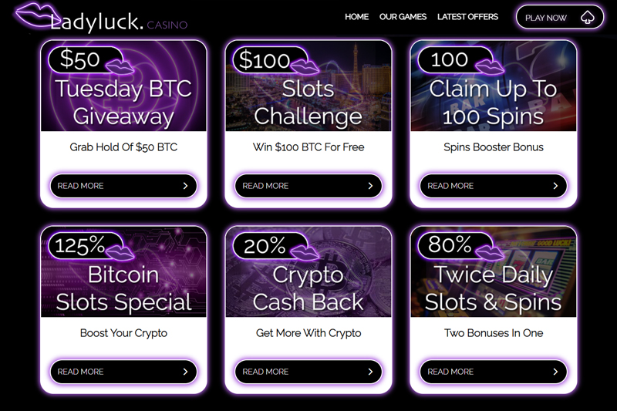Click the Crypto Cash Back bitcoin banner image
Viewport: 617px width, 411px height.
click(308, 271)
